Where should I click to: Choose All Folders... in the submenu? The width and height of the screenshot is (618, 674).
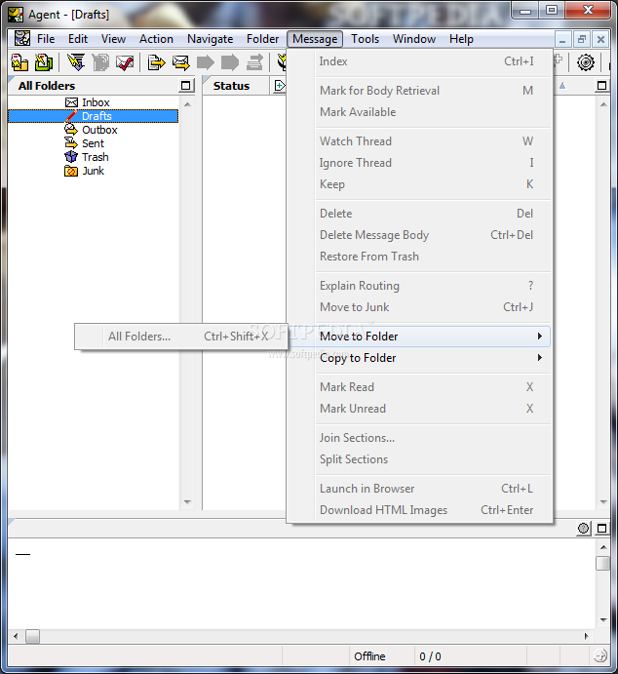tap(180, 337)
